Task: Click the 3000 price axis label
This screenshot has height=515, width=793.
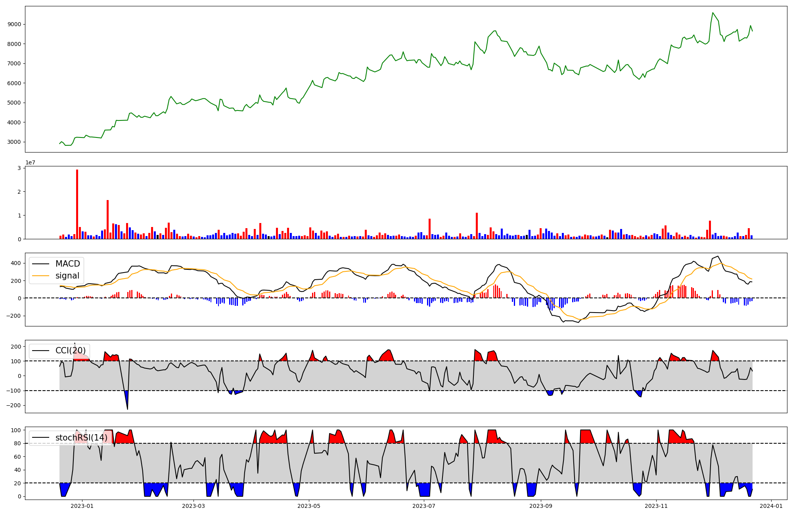Action: coord(14,142)
